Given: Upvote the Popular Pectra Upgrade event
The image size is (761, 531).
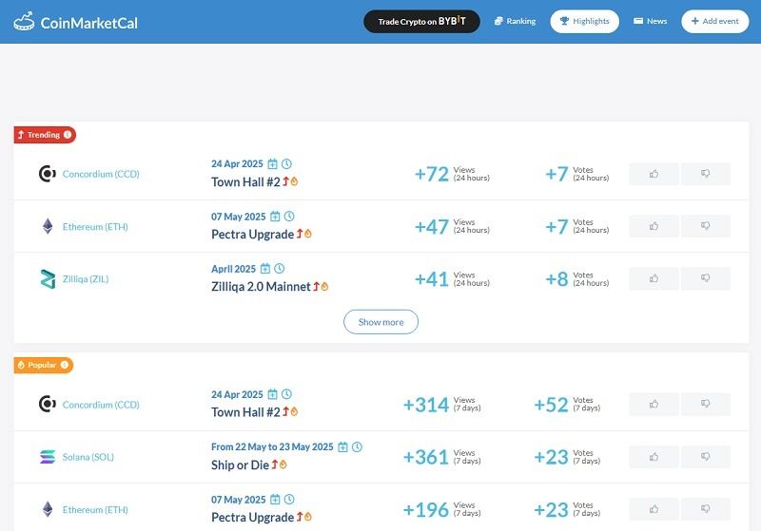Looking at the screenshot, I should [x=654, y=509].
